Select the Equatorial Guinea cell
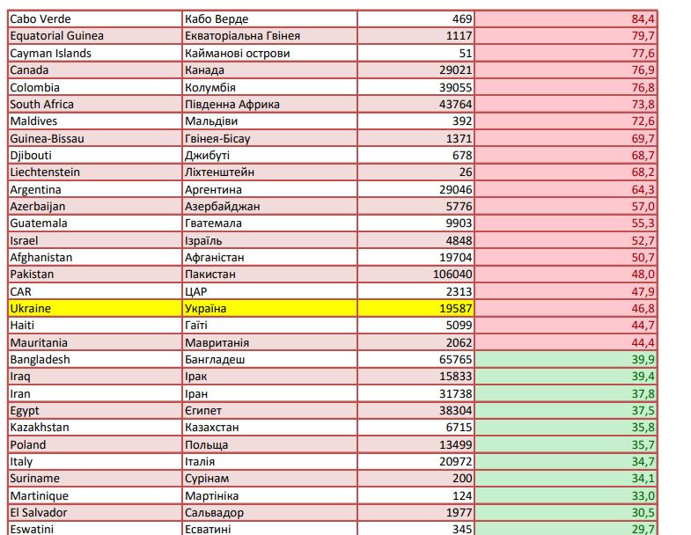This screenshot has width=691, height=535. tap(94, 36)
